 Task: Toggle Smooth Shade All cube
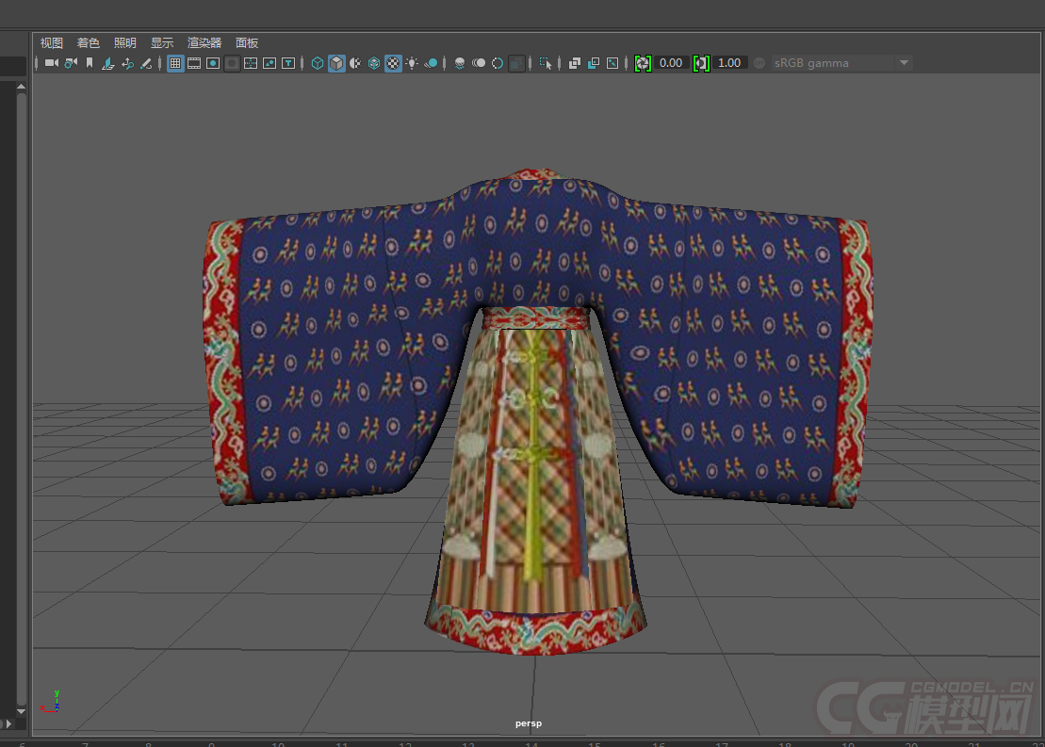tap(336, 63)
